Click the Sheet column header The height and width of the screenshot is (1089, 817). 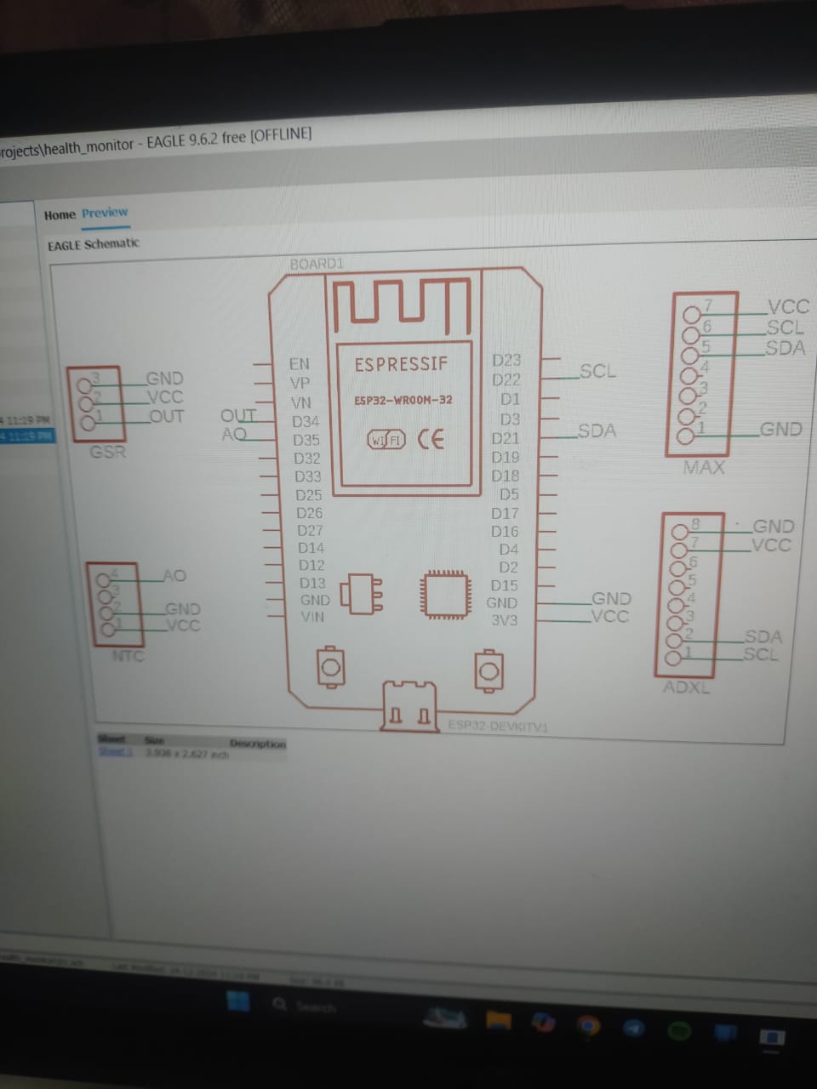111,739
